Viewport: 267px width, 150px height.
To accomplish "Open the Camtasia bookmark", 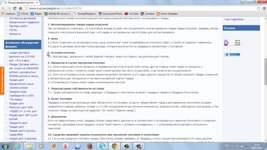I will (x=147, y=14).
